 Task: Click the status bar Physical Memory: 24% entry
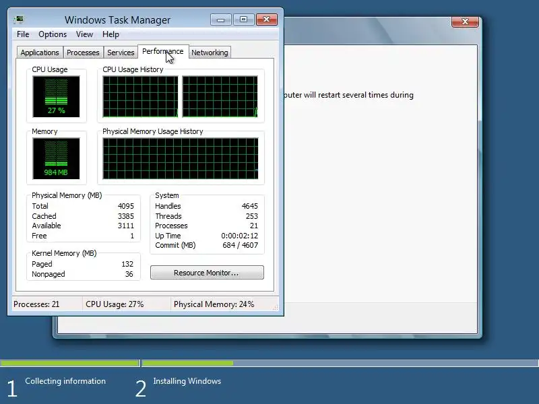coord(214,304)
